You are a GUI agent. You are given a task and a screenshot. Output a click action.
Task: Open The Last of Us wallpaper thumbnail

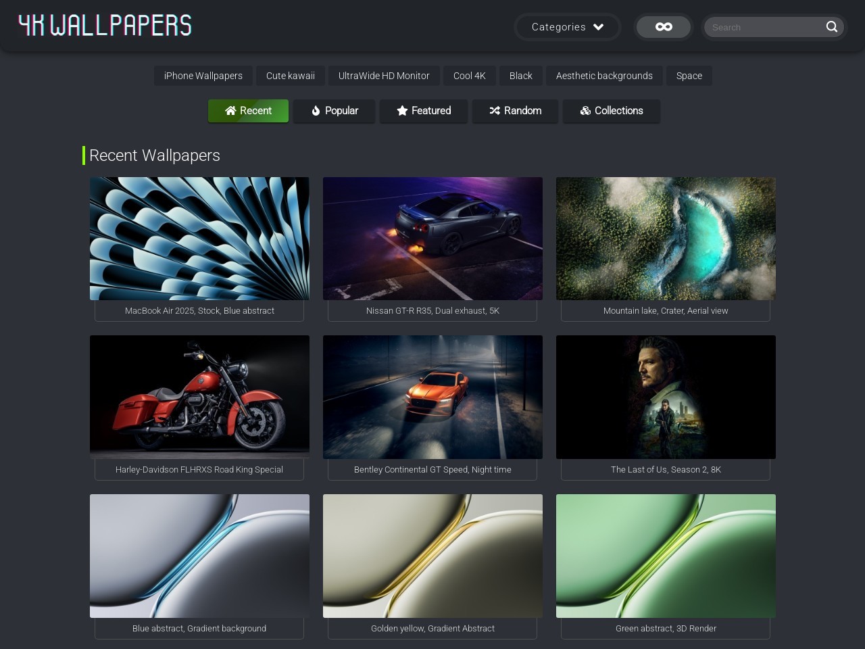(666, 398)
